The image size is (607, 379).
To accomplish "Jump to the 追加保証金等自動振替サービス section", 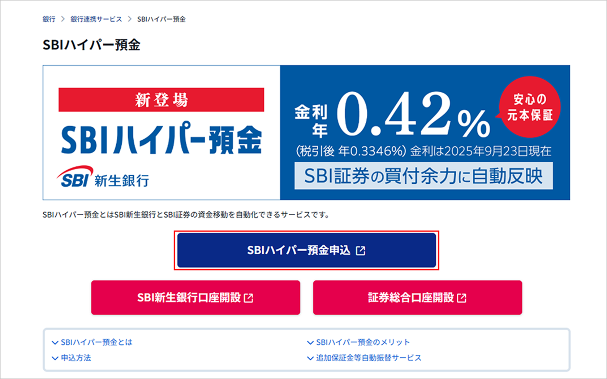I will (369, 358).
